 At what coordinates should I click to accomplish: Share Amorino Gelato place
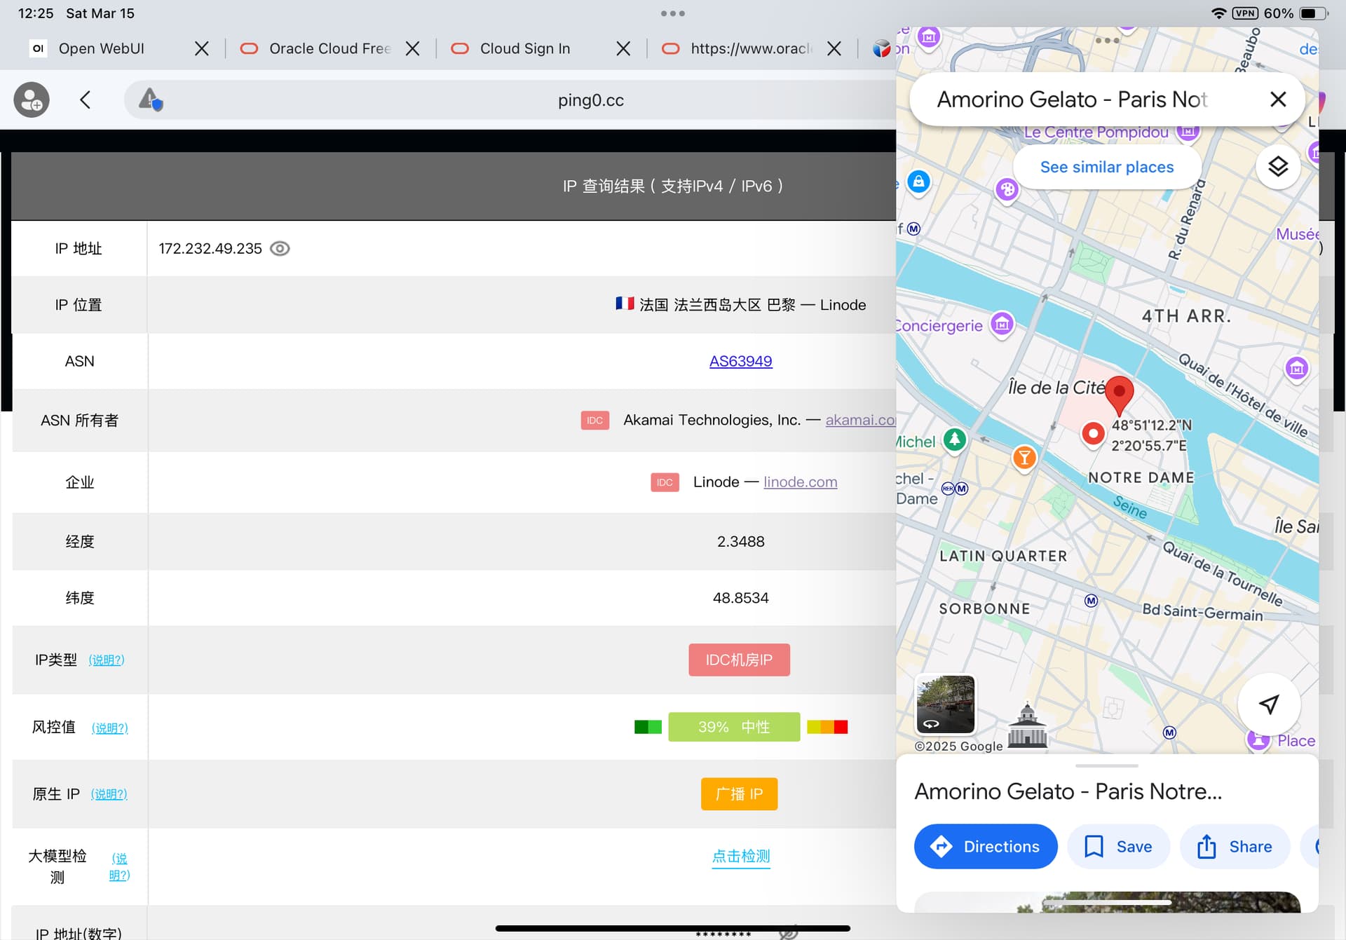pyautogui.click(x=1235, y=846)
